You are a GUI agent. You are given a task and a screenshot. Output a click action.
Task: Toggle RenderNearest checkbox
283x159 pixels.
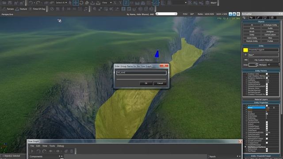coord(267,90)
